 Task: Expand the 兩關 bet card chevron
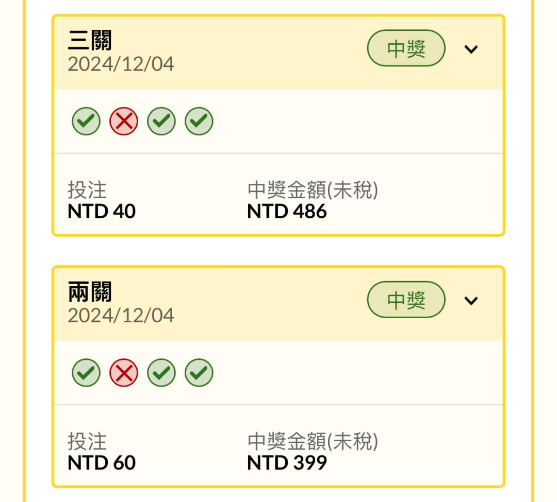471,300
